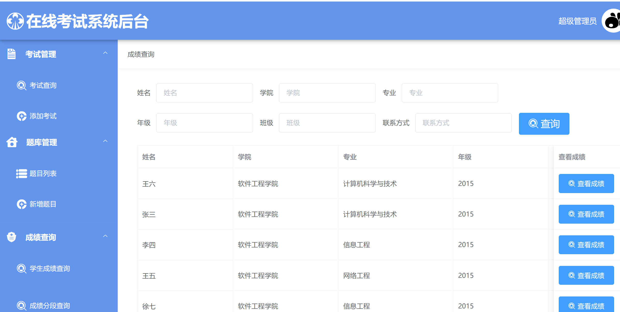
Task: Click the plus icon beside 新增题目
Action: coord(21,204)
